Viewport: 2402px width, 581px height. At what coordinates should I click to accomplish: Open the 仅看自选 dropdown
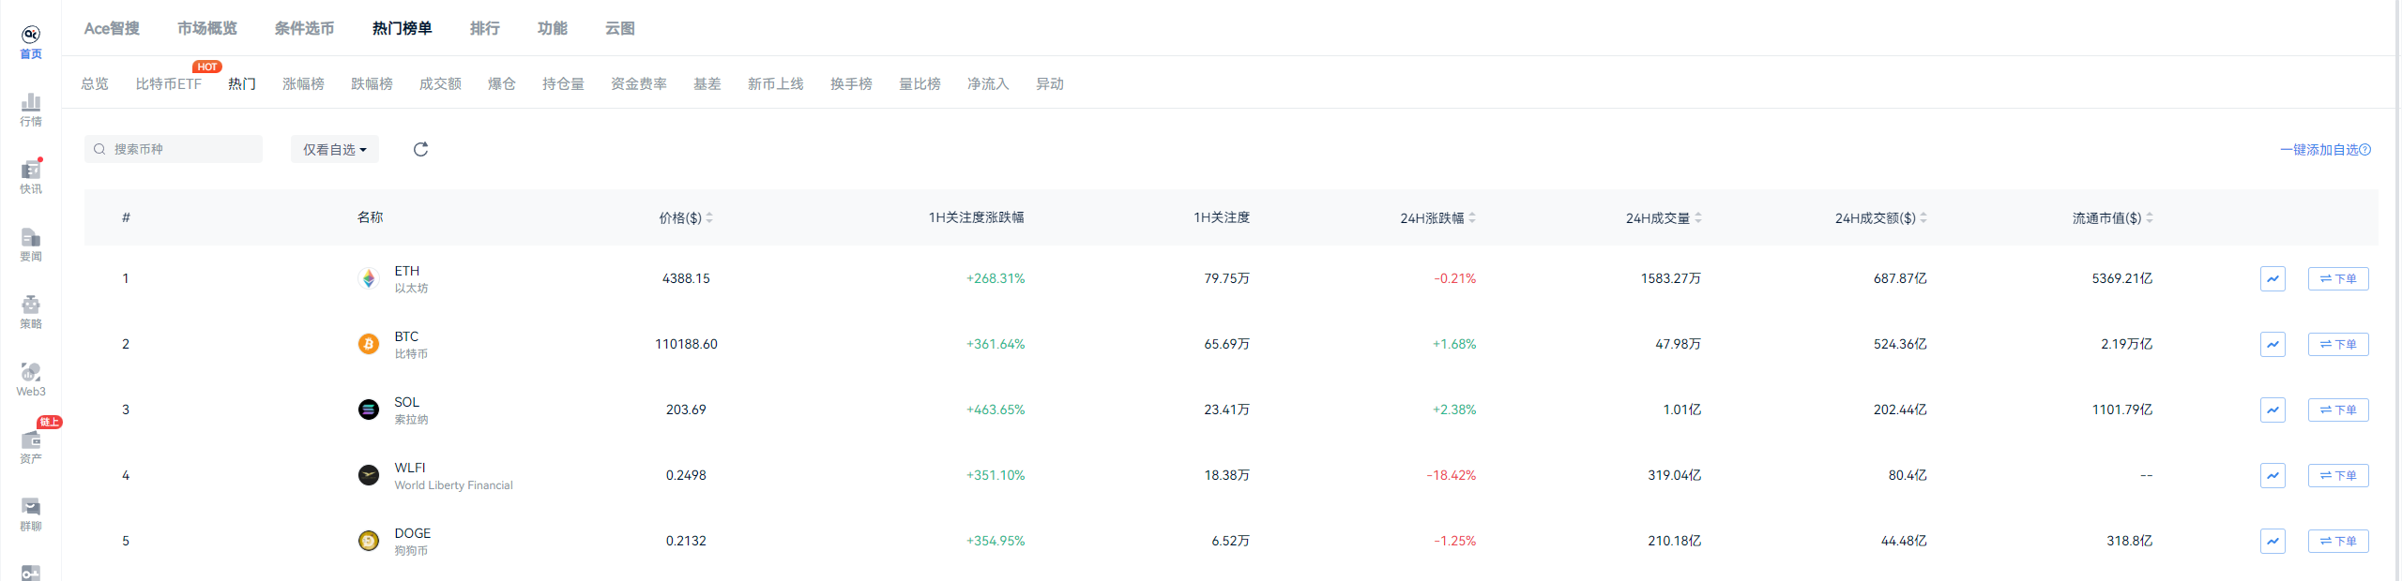pyautogui.click(x=335, y=149)
